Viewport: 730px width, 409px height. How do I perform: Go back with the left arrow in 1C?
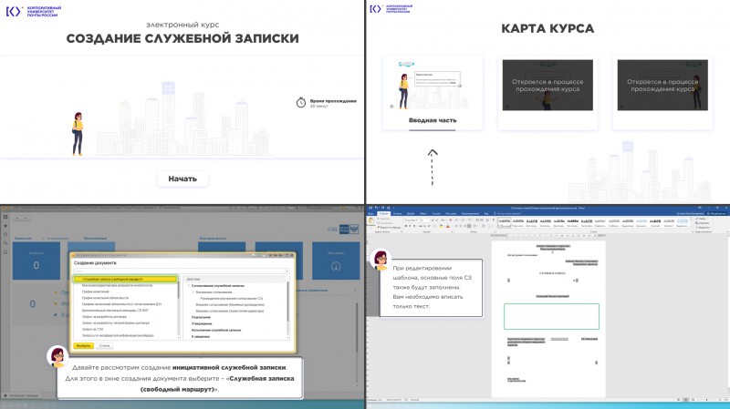pos(17,218)
